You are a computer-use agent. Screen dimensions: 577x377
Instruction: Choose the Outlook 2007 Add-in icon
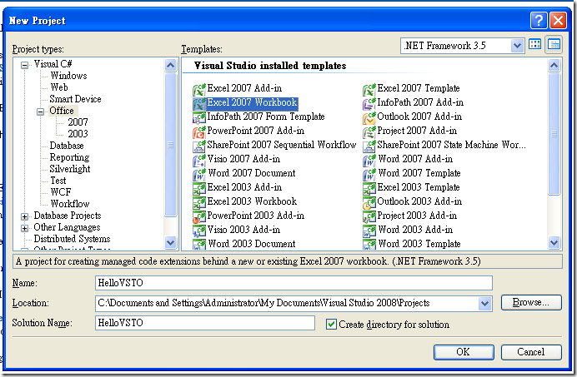(x=369, y=117)
